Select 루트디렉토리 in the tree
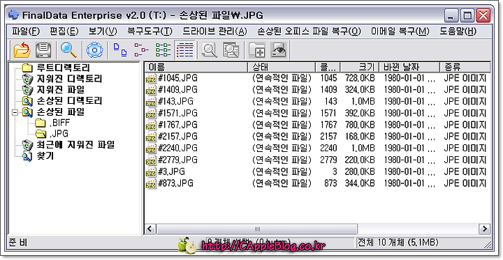 (63, 68)
